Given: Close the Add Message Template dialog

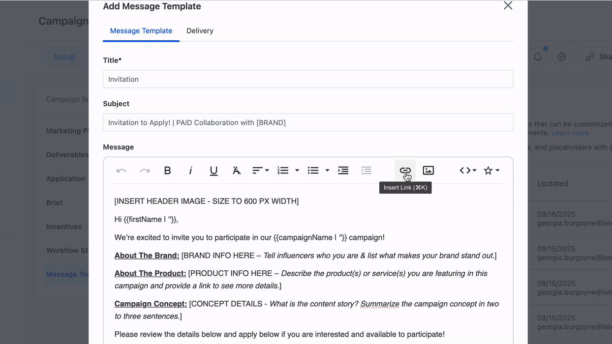Looking at the screenshot, I should (x=508, y=6).
